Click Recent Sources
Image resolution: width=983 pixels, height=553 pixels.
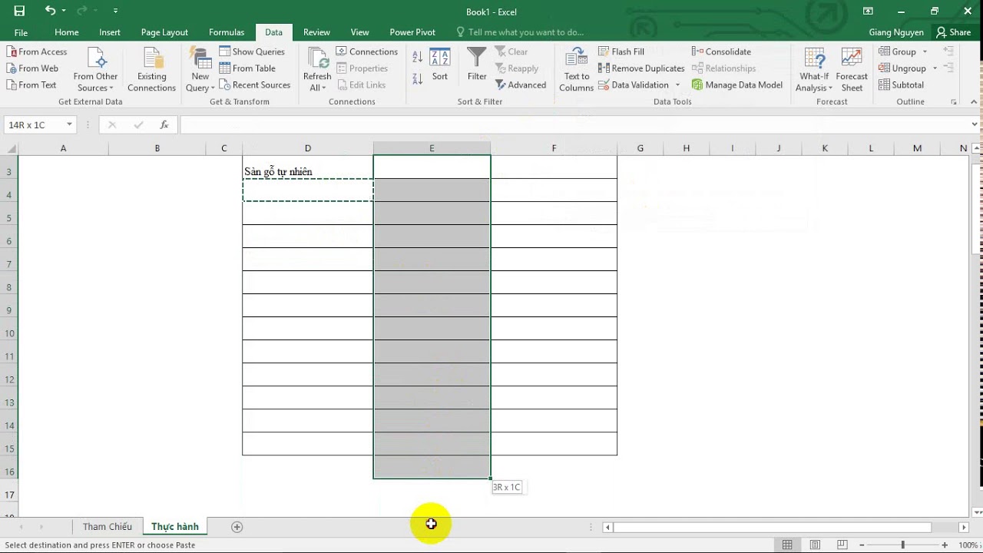255,85
